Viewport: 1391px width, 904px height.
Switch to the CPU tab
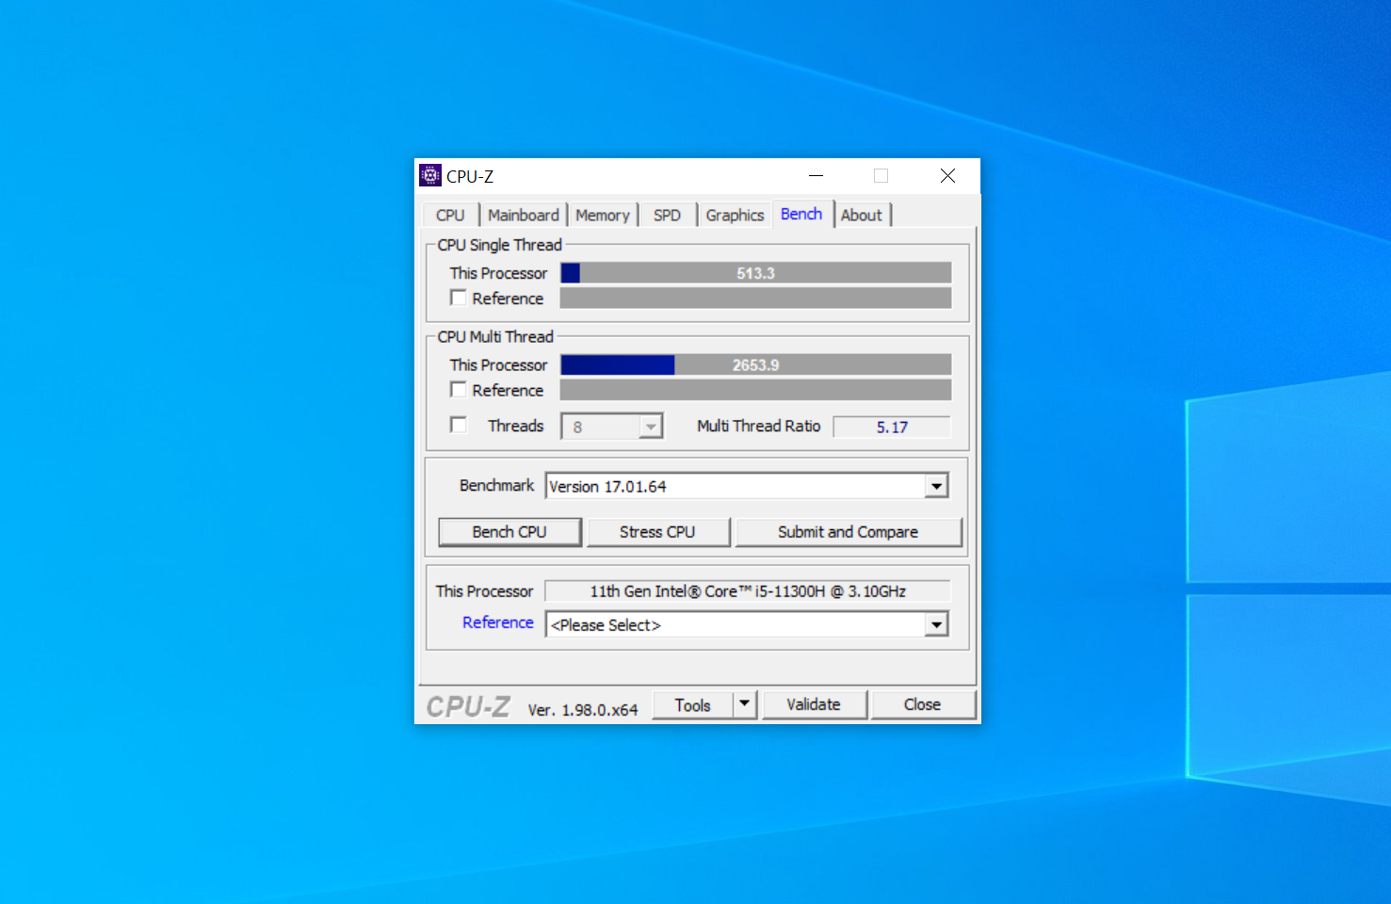tap(450, 216)
